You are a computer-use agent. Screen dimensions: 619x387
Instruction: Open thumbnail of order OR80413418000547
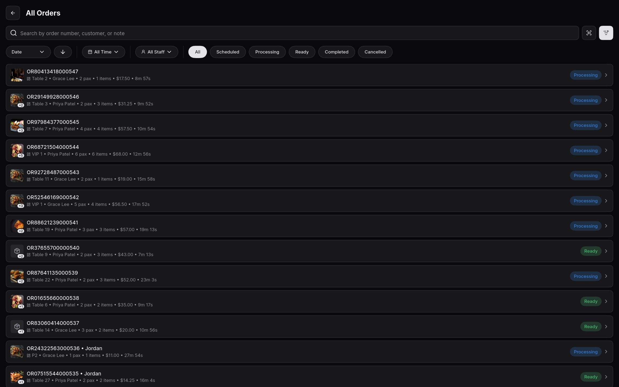17,75
